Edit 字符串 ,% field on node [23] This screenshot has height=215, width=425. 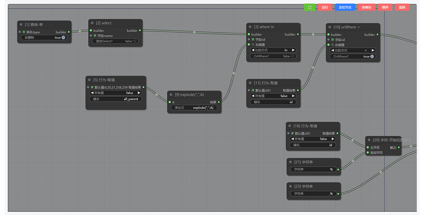tap(313, 193)
